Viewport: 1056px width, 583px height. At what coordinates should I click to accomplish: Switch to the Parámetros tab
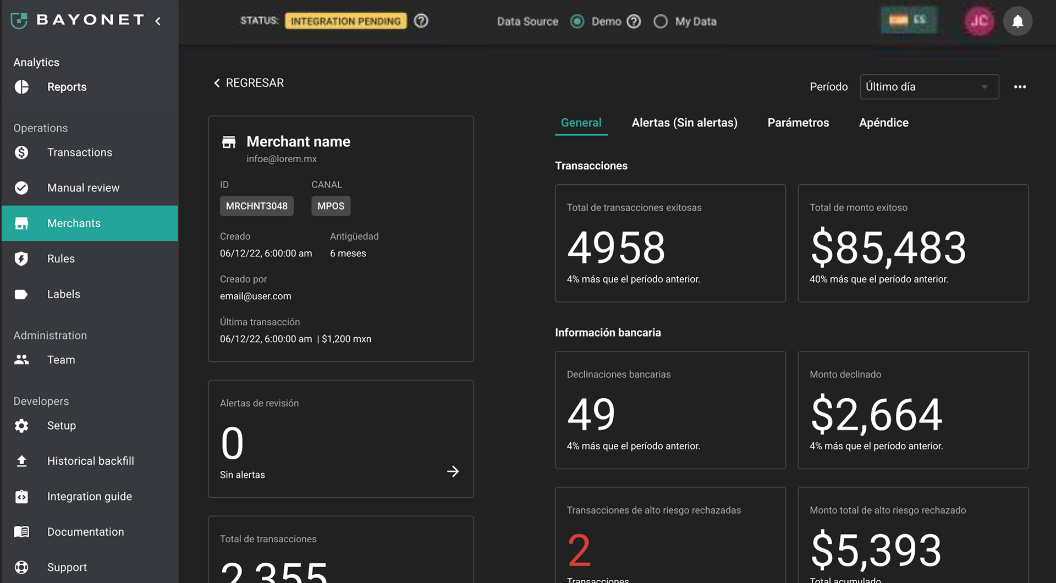coord(798,123)
